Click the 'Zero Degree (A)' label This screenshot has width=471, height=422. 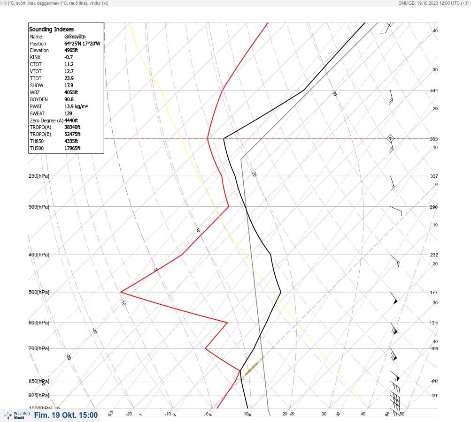46,121
